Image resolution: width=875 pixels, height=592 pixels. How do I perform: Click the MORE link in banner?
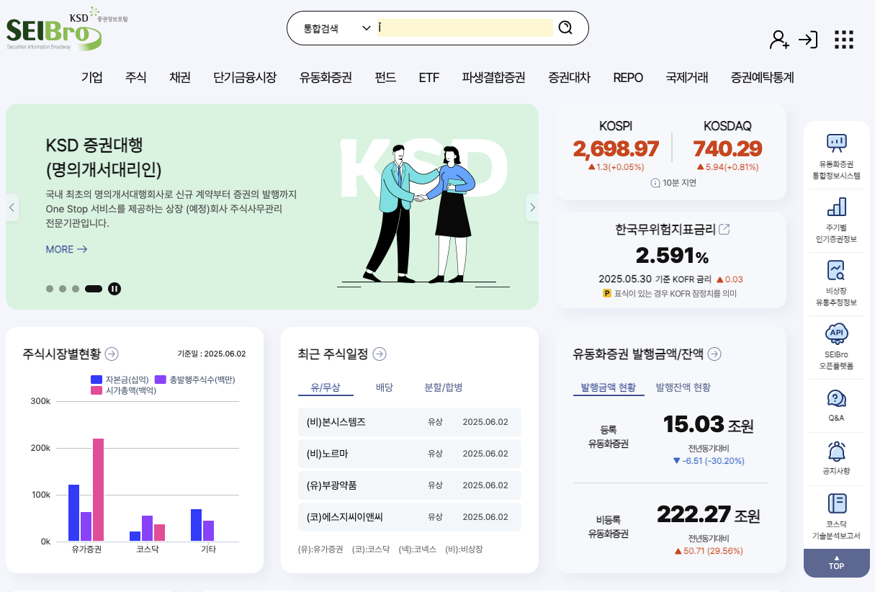66,249
